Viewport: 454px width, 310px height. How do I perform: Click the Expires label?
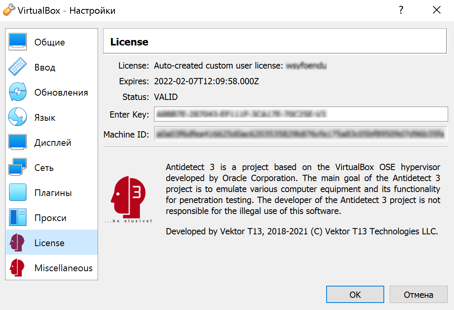[x=134, y=82]
